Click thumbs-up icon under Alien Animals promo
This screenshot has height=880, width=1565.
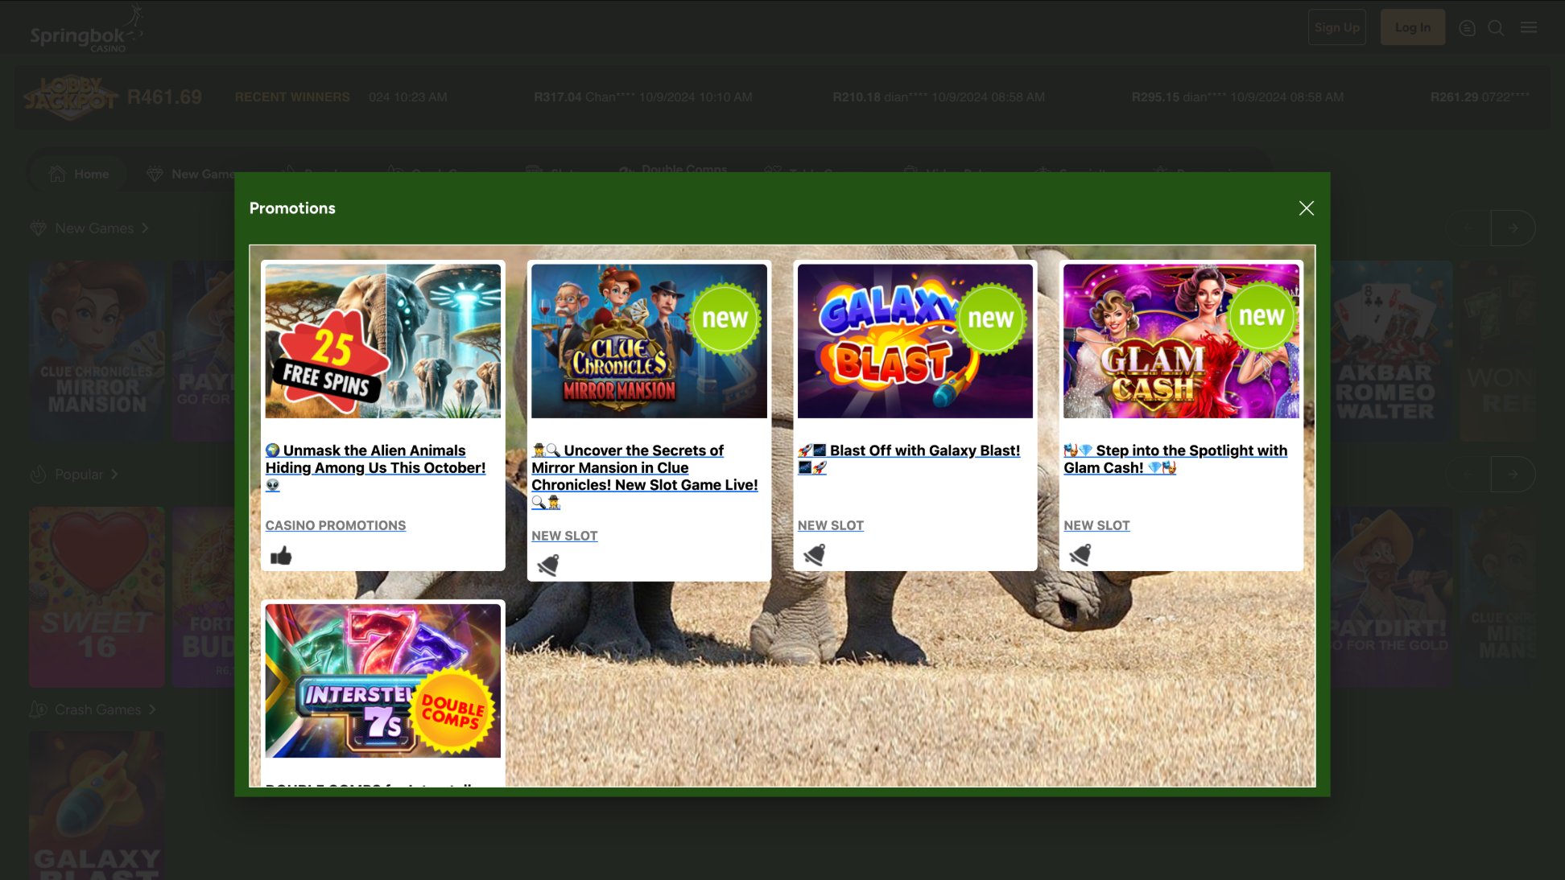point(281,556)
